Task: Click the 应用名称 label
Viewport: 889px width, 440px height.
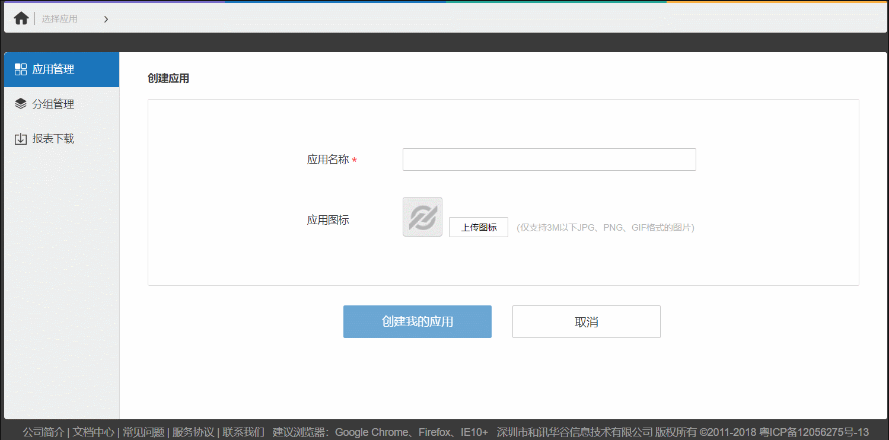Action: point(328,160)
